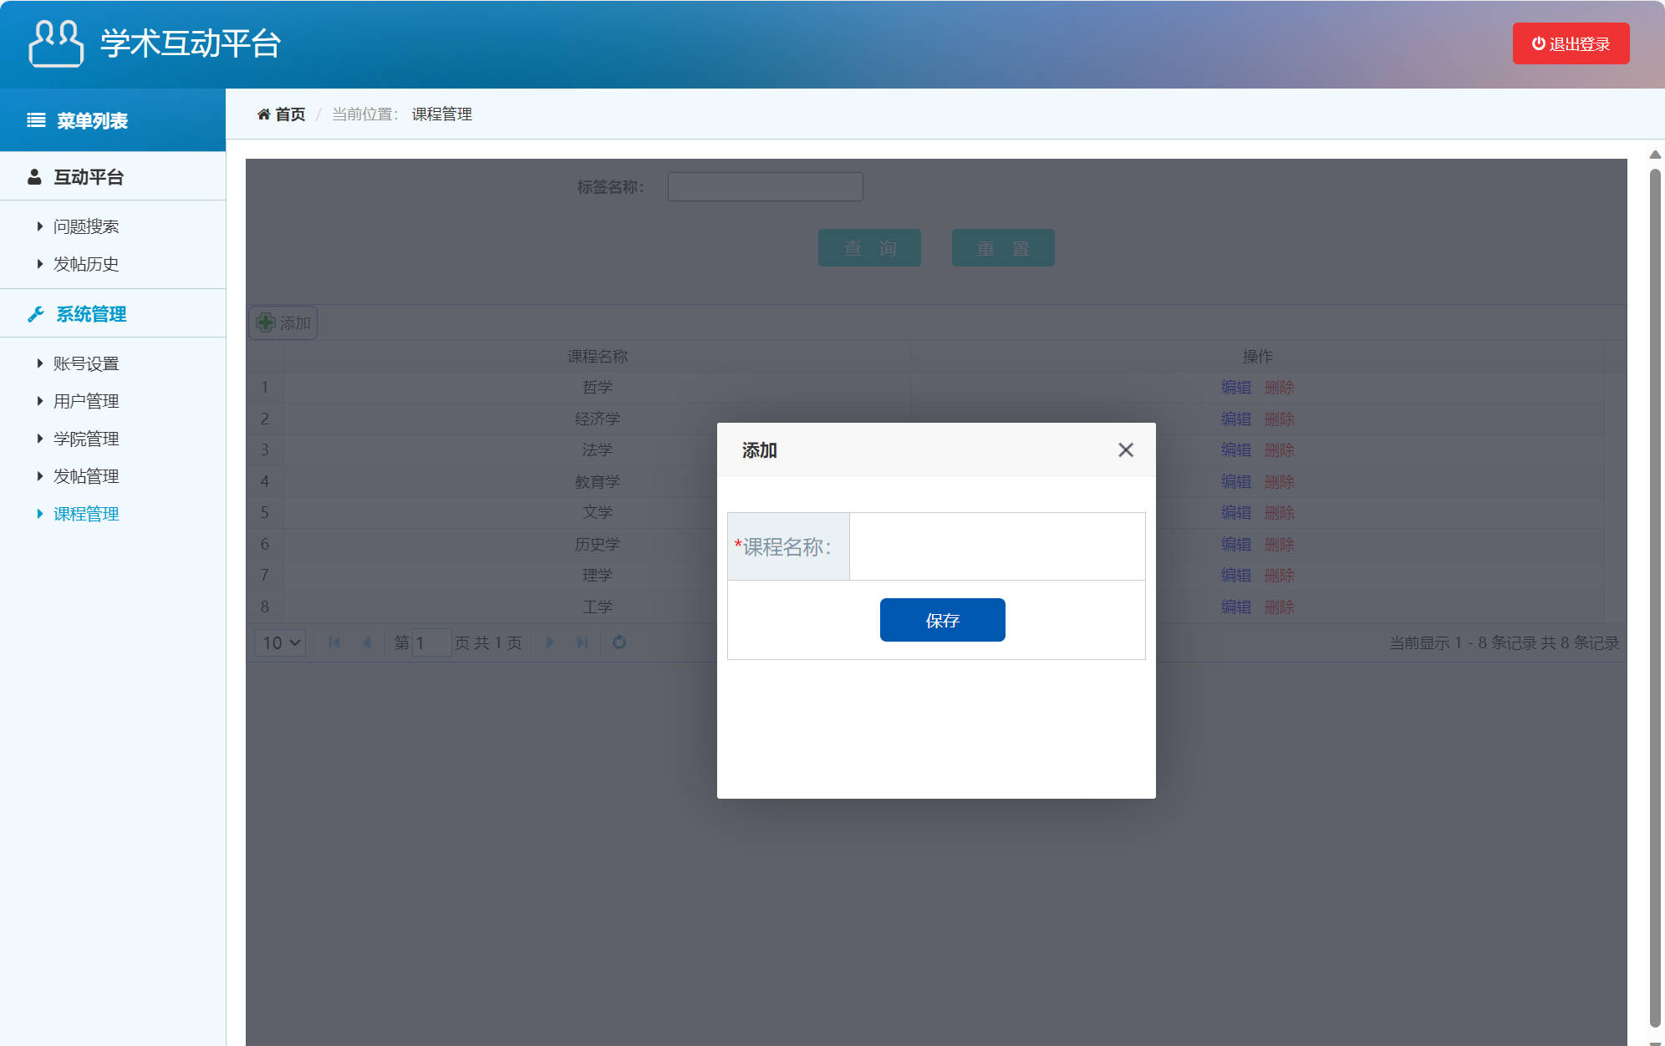
Task: Click the wrench icon beside 系统管理
Action: click(35, 314)
